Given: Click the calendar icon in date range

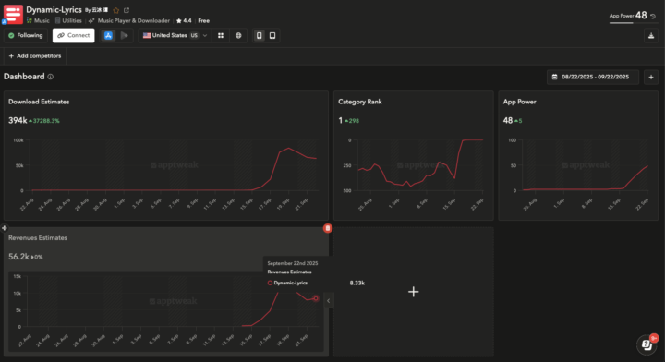Looking at the screenshot, I should [554, 77].
